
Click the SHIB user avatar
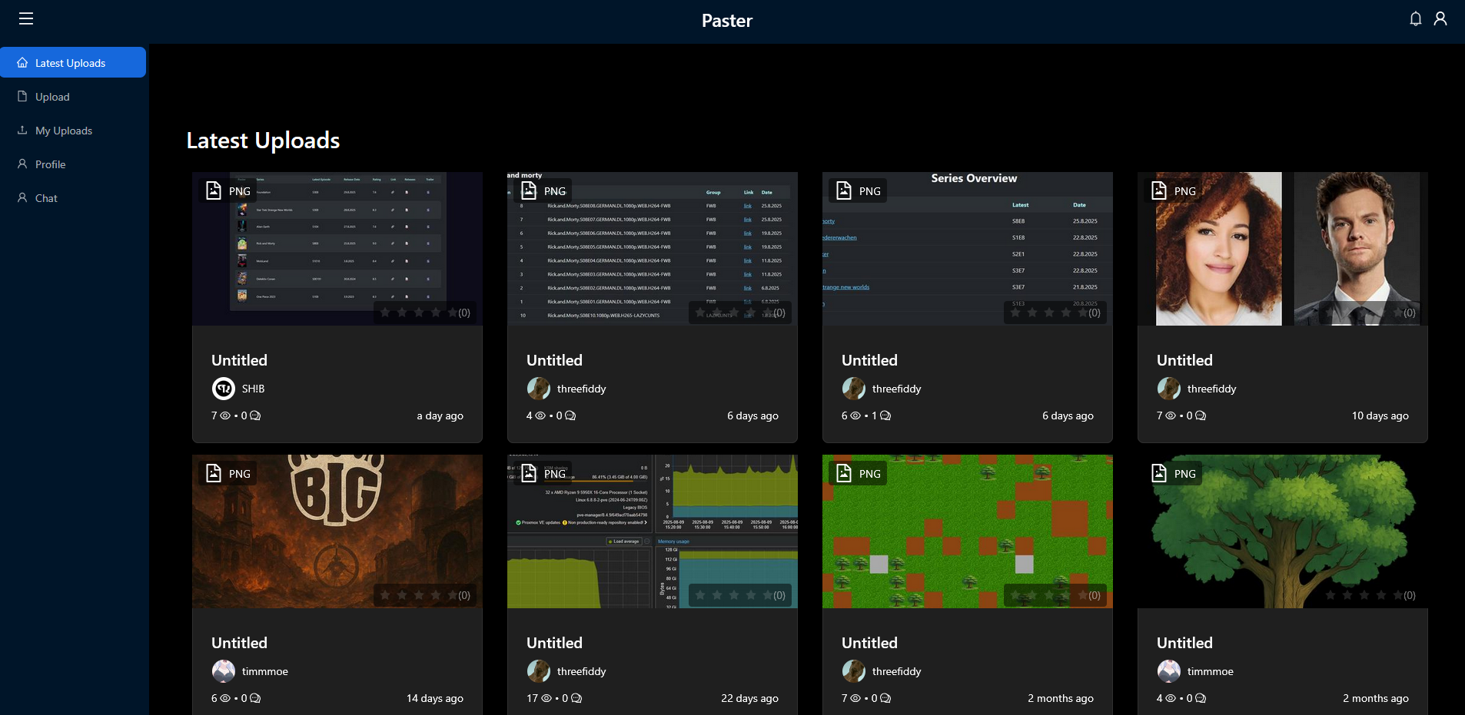click(224, 389)
